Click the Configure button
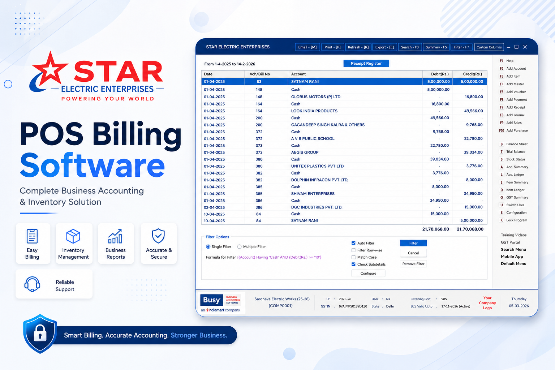 click(368, 274)
